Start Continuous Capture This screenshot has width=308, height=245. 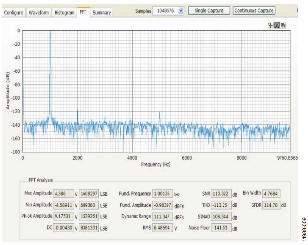point(254,11)
